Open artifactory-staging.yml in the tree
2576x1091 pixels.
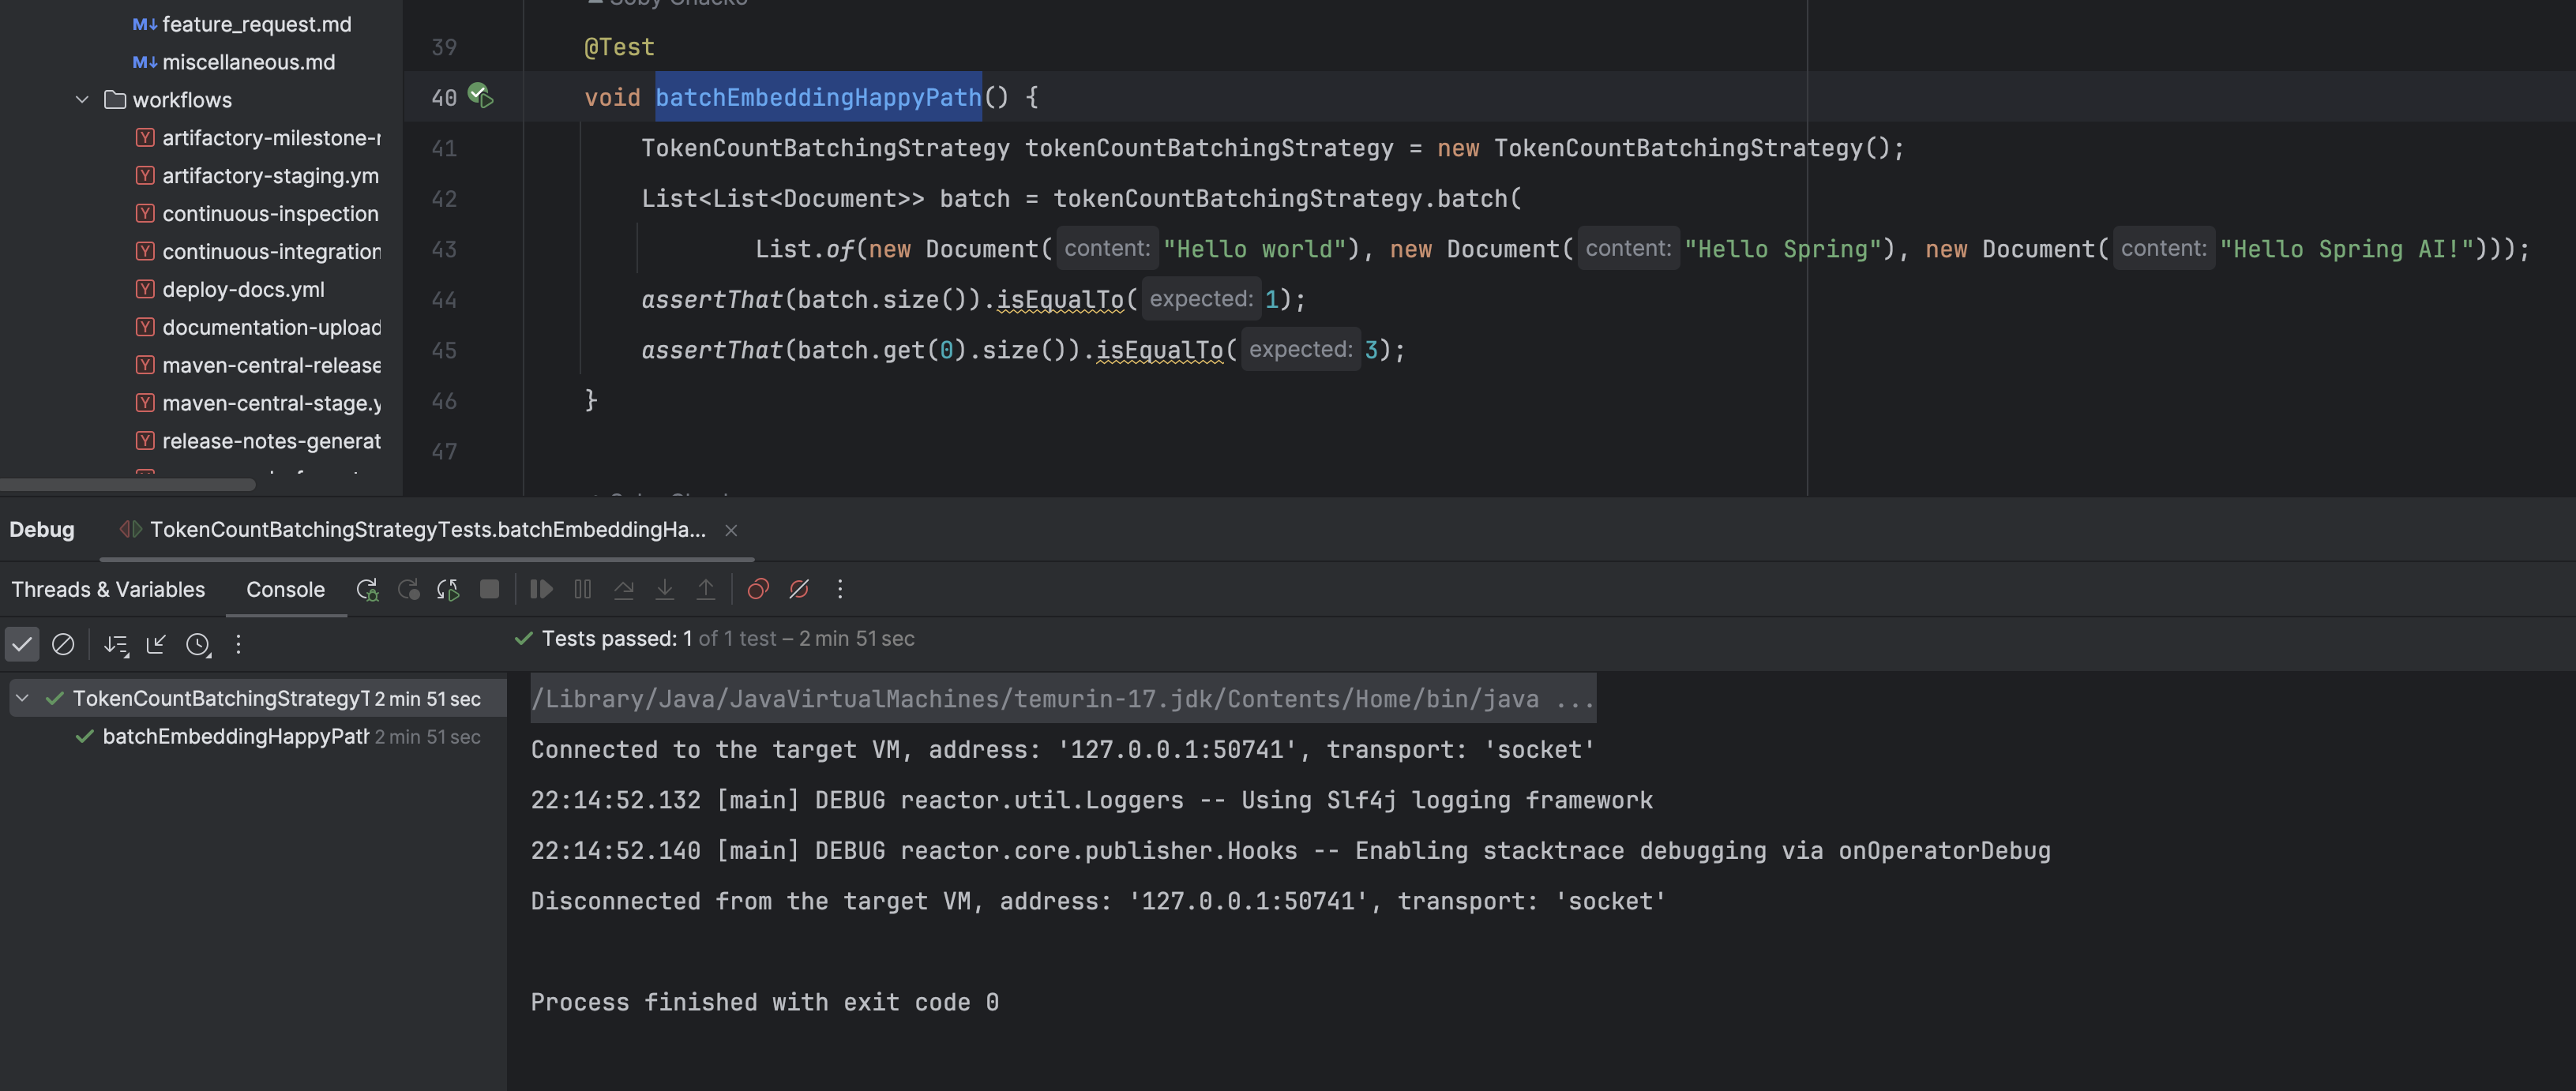click(271, 176)
